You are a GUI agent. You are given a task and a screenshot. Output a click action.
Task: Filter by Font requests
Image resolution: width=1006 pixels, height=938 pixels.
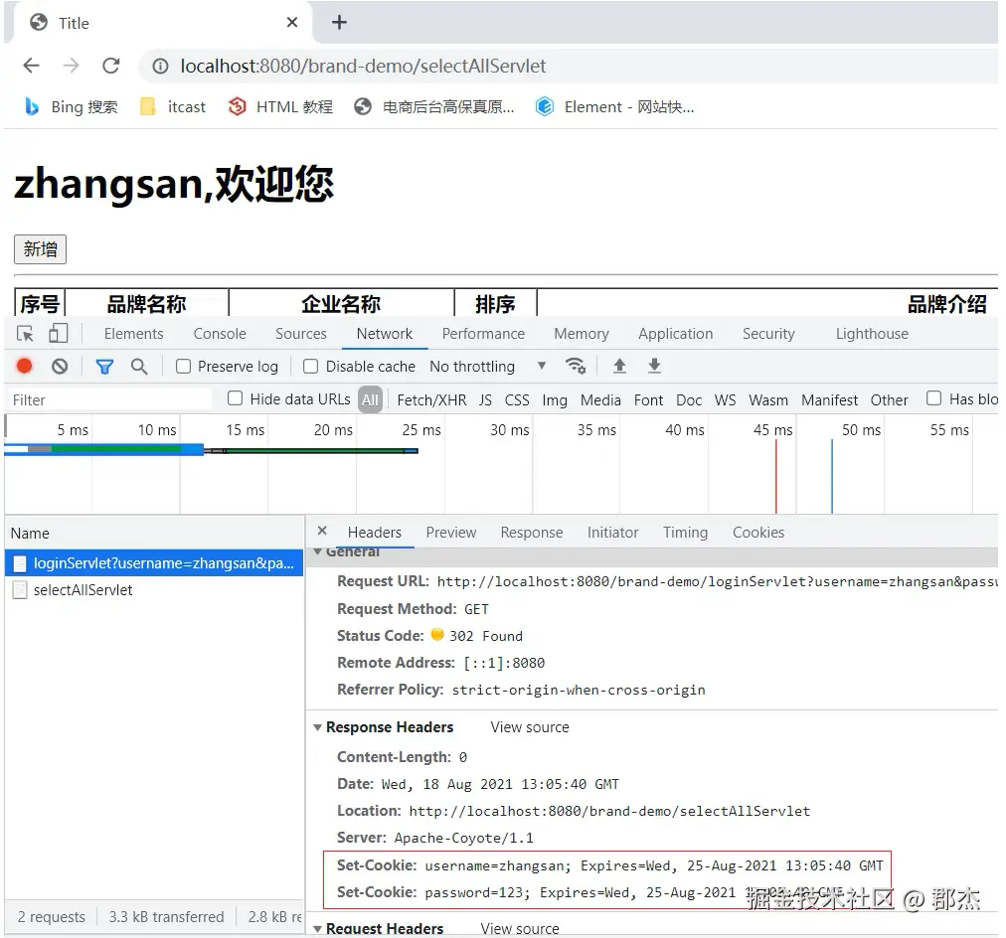pyautogui.click(x=648, y=400)
